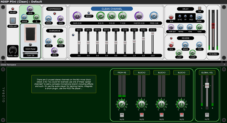Click the wah pedal graphic

pyautogui.click(x=30, y=33)
